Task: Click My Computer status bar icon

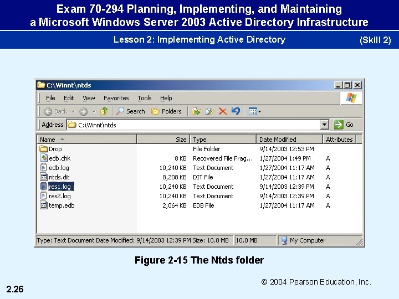Action: [x=284, y=240]
